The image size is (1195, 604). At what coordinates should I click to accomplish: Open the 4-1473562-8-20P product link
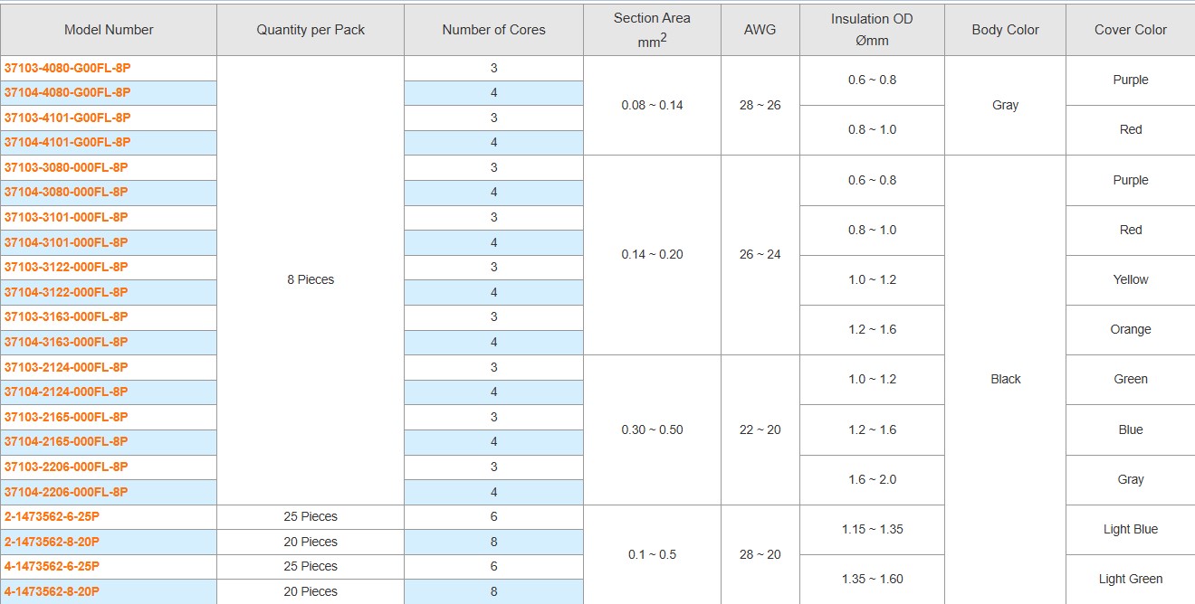click(x=52, y=591)
